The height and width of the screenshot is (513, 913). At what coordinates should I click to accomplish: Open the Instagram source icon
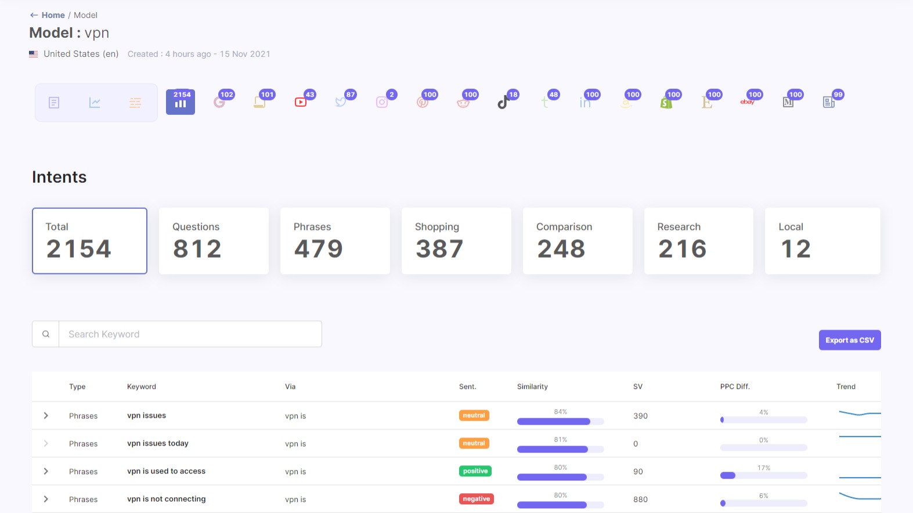[x=382, y=102]
